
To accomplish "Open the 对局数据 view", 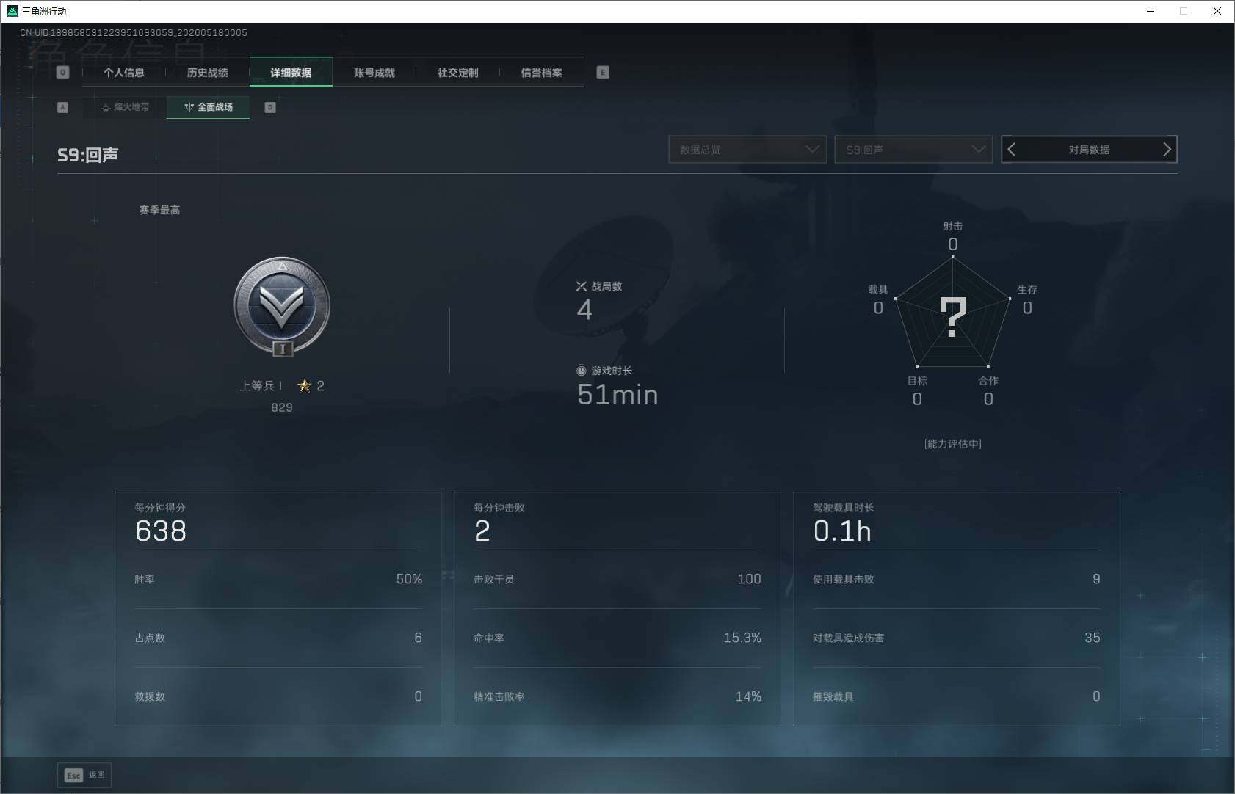I will pyautogui.click(x=1089, y=150).
